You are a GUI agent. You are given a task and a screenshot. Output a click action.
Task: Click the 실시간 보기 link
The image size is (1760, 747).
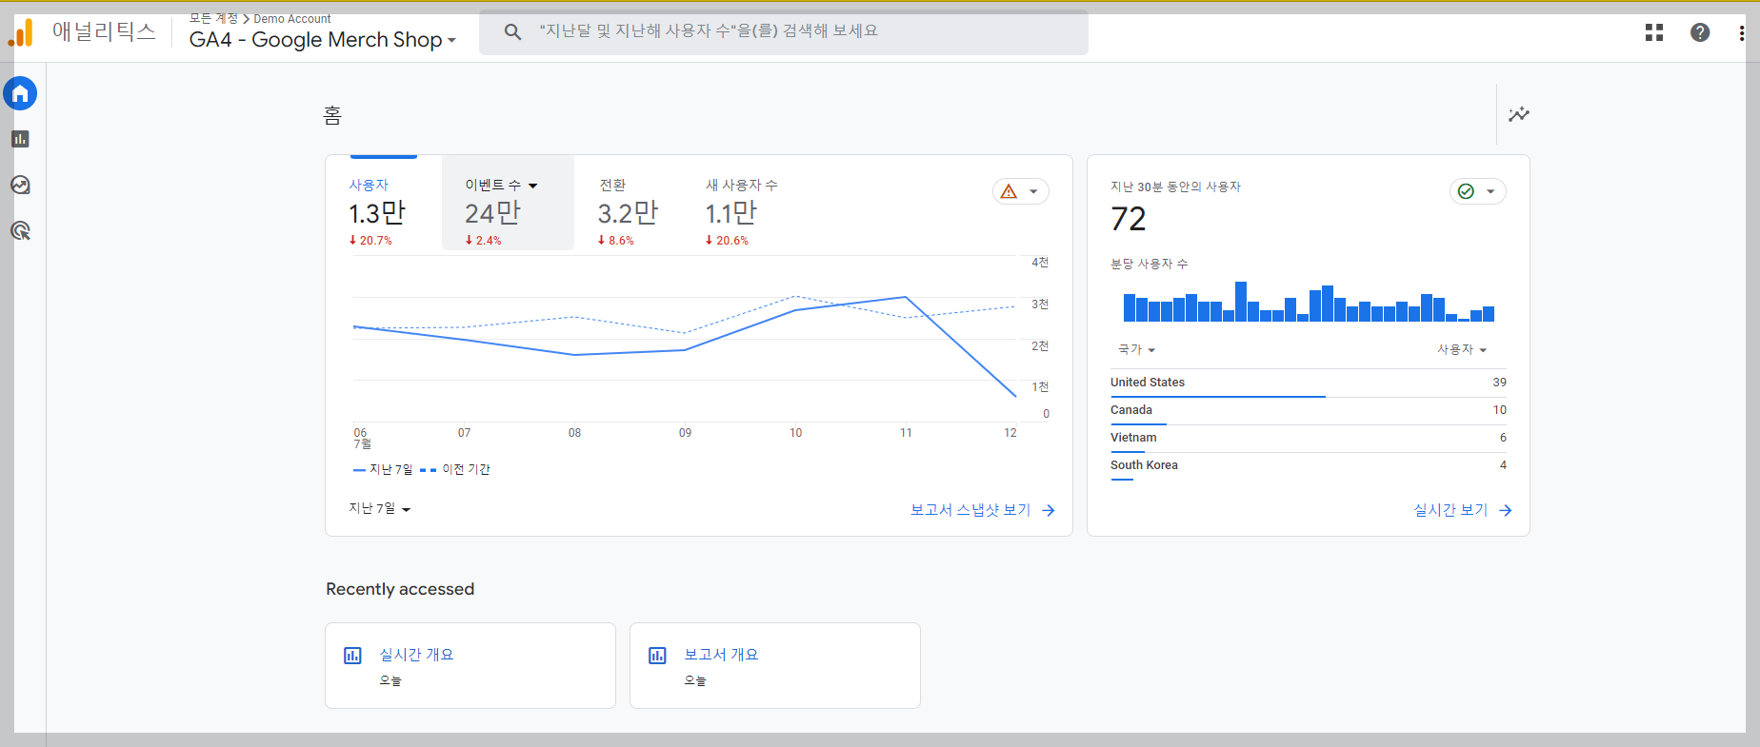pyautogui.click(x=1450, y=510)
